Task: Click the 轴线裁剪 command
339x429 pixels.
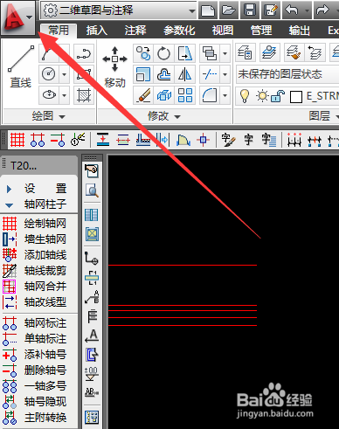Action: (35, 271)
